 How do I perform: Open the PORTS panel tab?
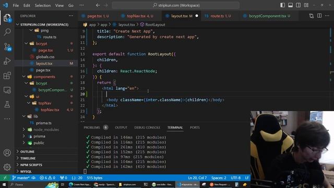(x=195, y=127)
